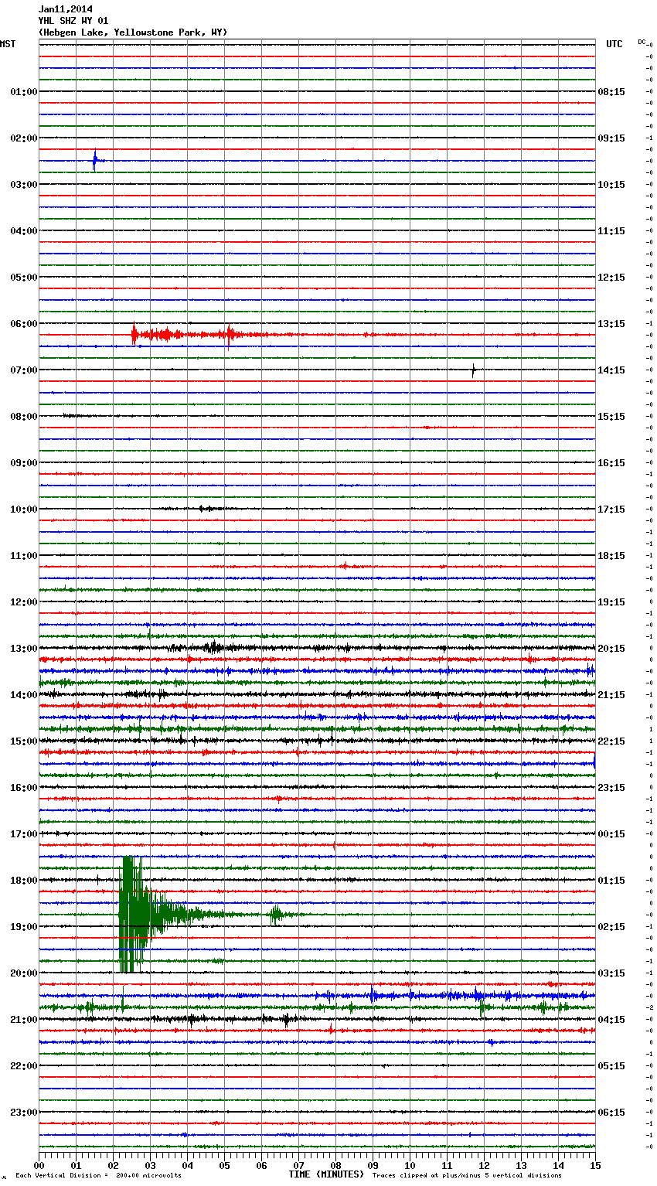Viewport: 657px width, 1186px height.
Task: Click the red earthquake onset on the 13:15 UTC trace
Action: [x=134, y=335]
